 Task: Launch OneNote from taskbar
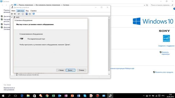(66, 96)
